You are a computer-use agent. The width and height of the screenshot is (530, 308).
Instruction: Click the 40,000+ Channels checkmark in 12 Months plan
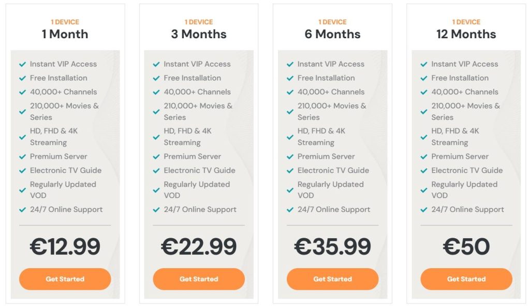coord(423,92)
